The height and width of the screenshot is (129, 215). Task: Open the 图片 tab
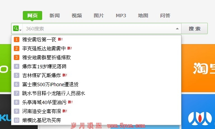pos(99,16)
